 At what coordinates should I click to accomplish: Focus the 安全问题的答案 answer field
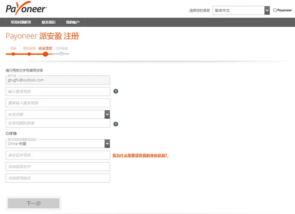58,123
